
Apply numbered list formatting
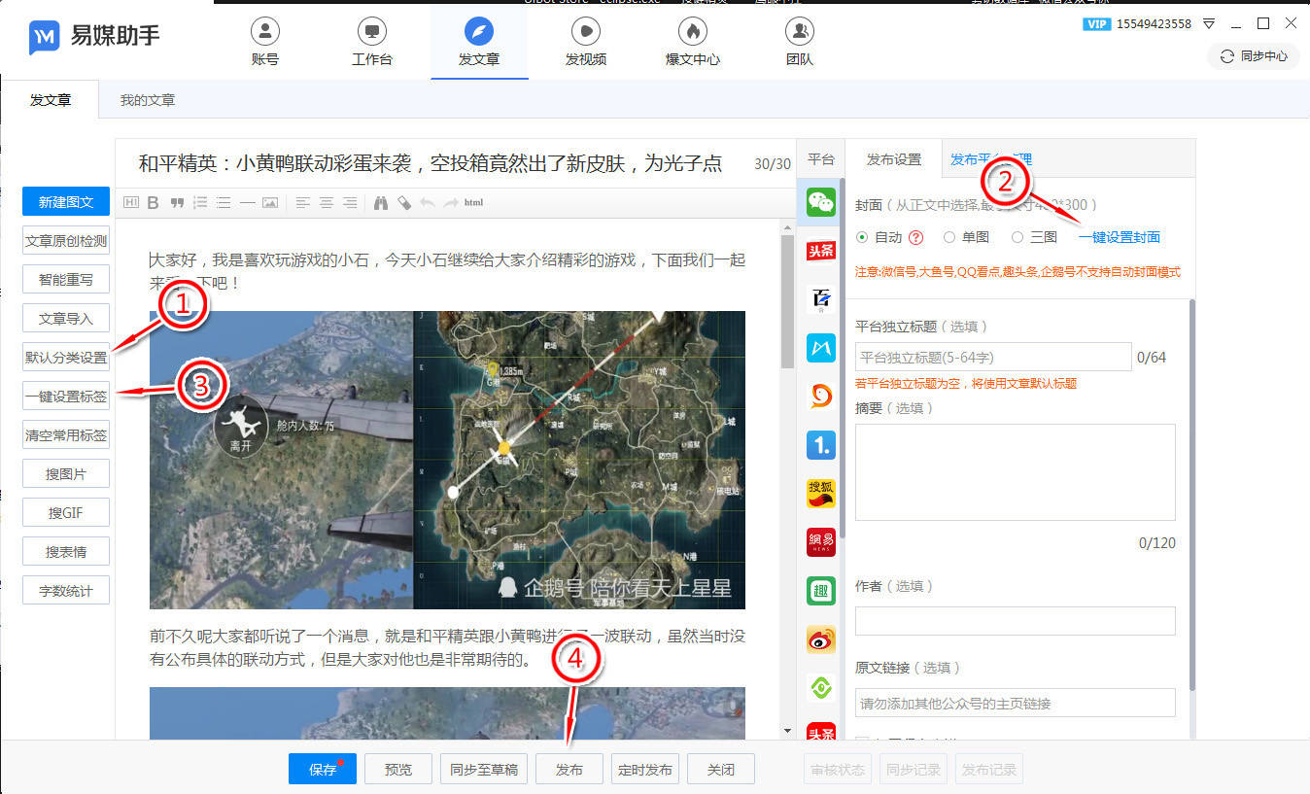click(200, 202)
